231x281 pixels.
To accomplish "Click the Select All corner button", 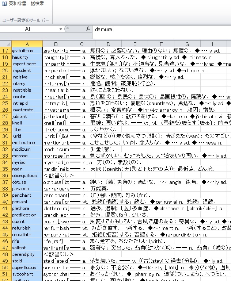I will tap(5, 44).
